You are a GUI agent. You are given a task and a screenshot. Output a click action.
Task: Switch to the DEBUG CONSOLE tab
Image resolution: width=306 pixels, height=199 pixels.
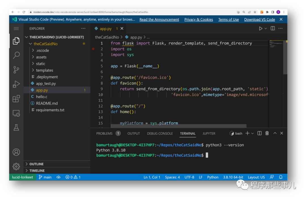pyautogui.click(x=160, y=134)
